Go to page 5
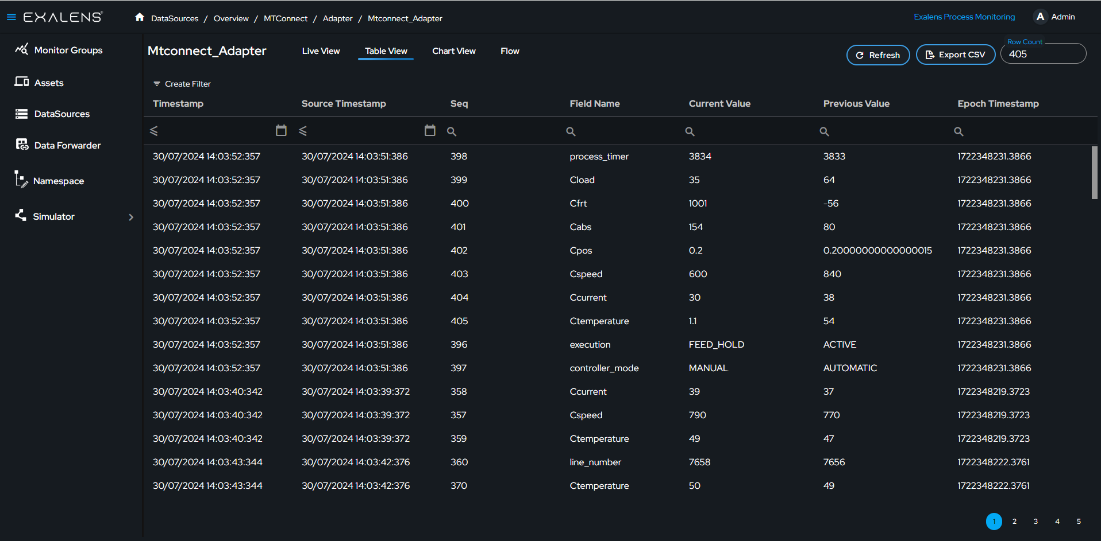1101x541 pixels. (1079, 521)
